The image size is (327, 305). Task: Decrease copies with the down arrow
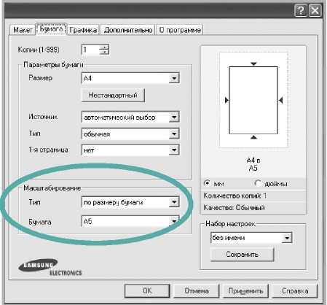[104, 53]
